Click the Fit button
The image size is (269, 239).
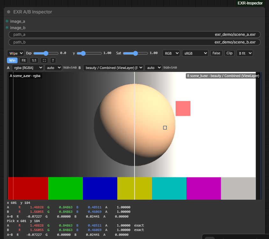coord(24,60)
